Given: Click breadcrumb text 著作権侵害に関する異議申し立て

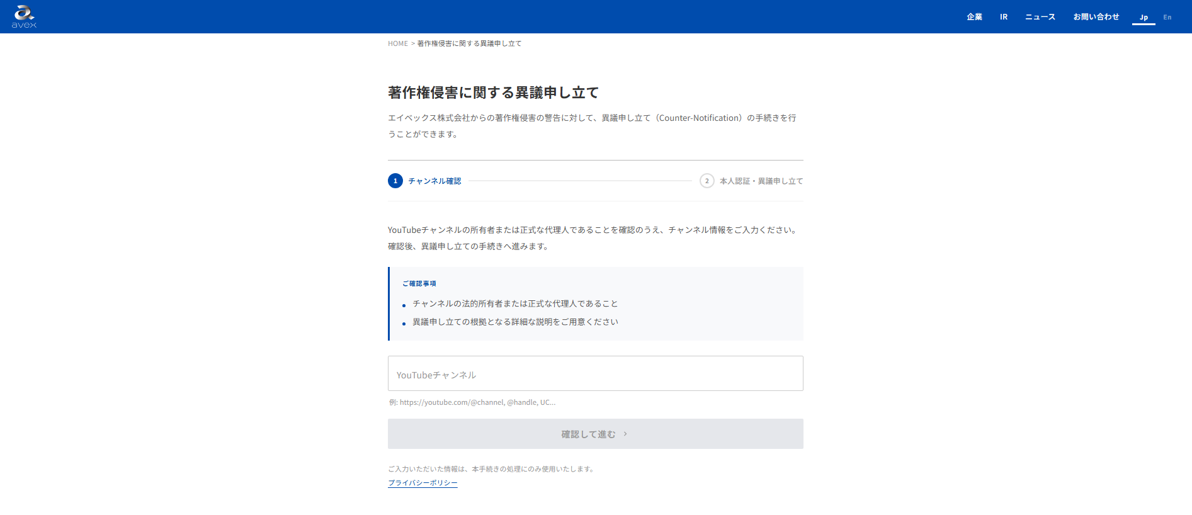Looking at the screenshot, I should tap(470, 43).
